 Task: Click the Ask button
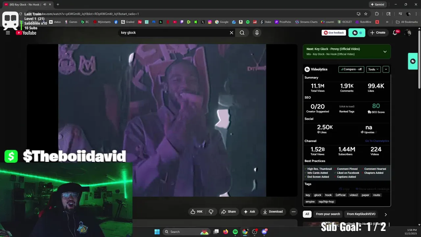point(249,212)
